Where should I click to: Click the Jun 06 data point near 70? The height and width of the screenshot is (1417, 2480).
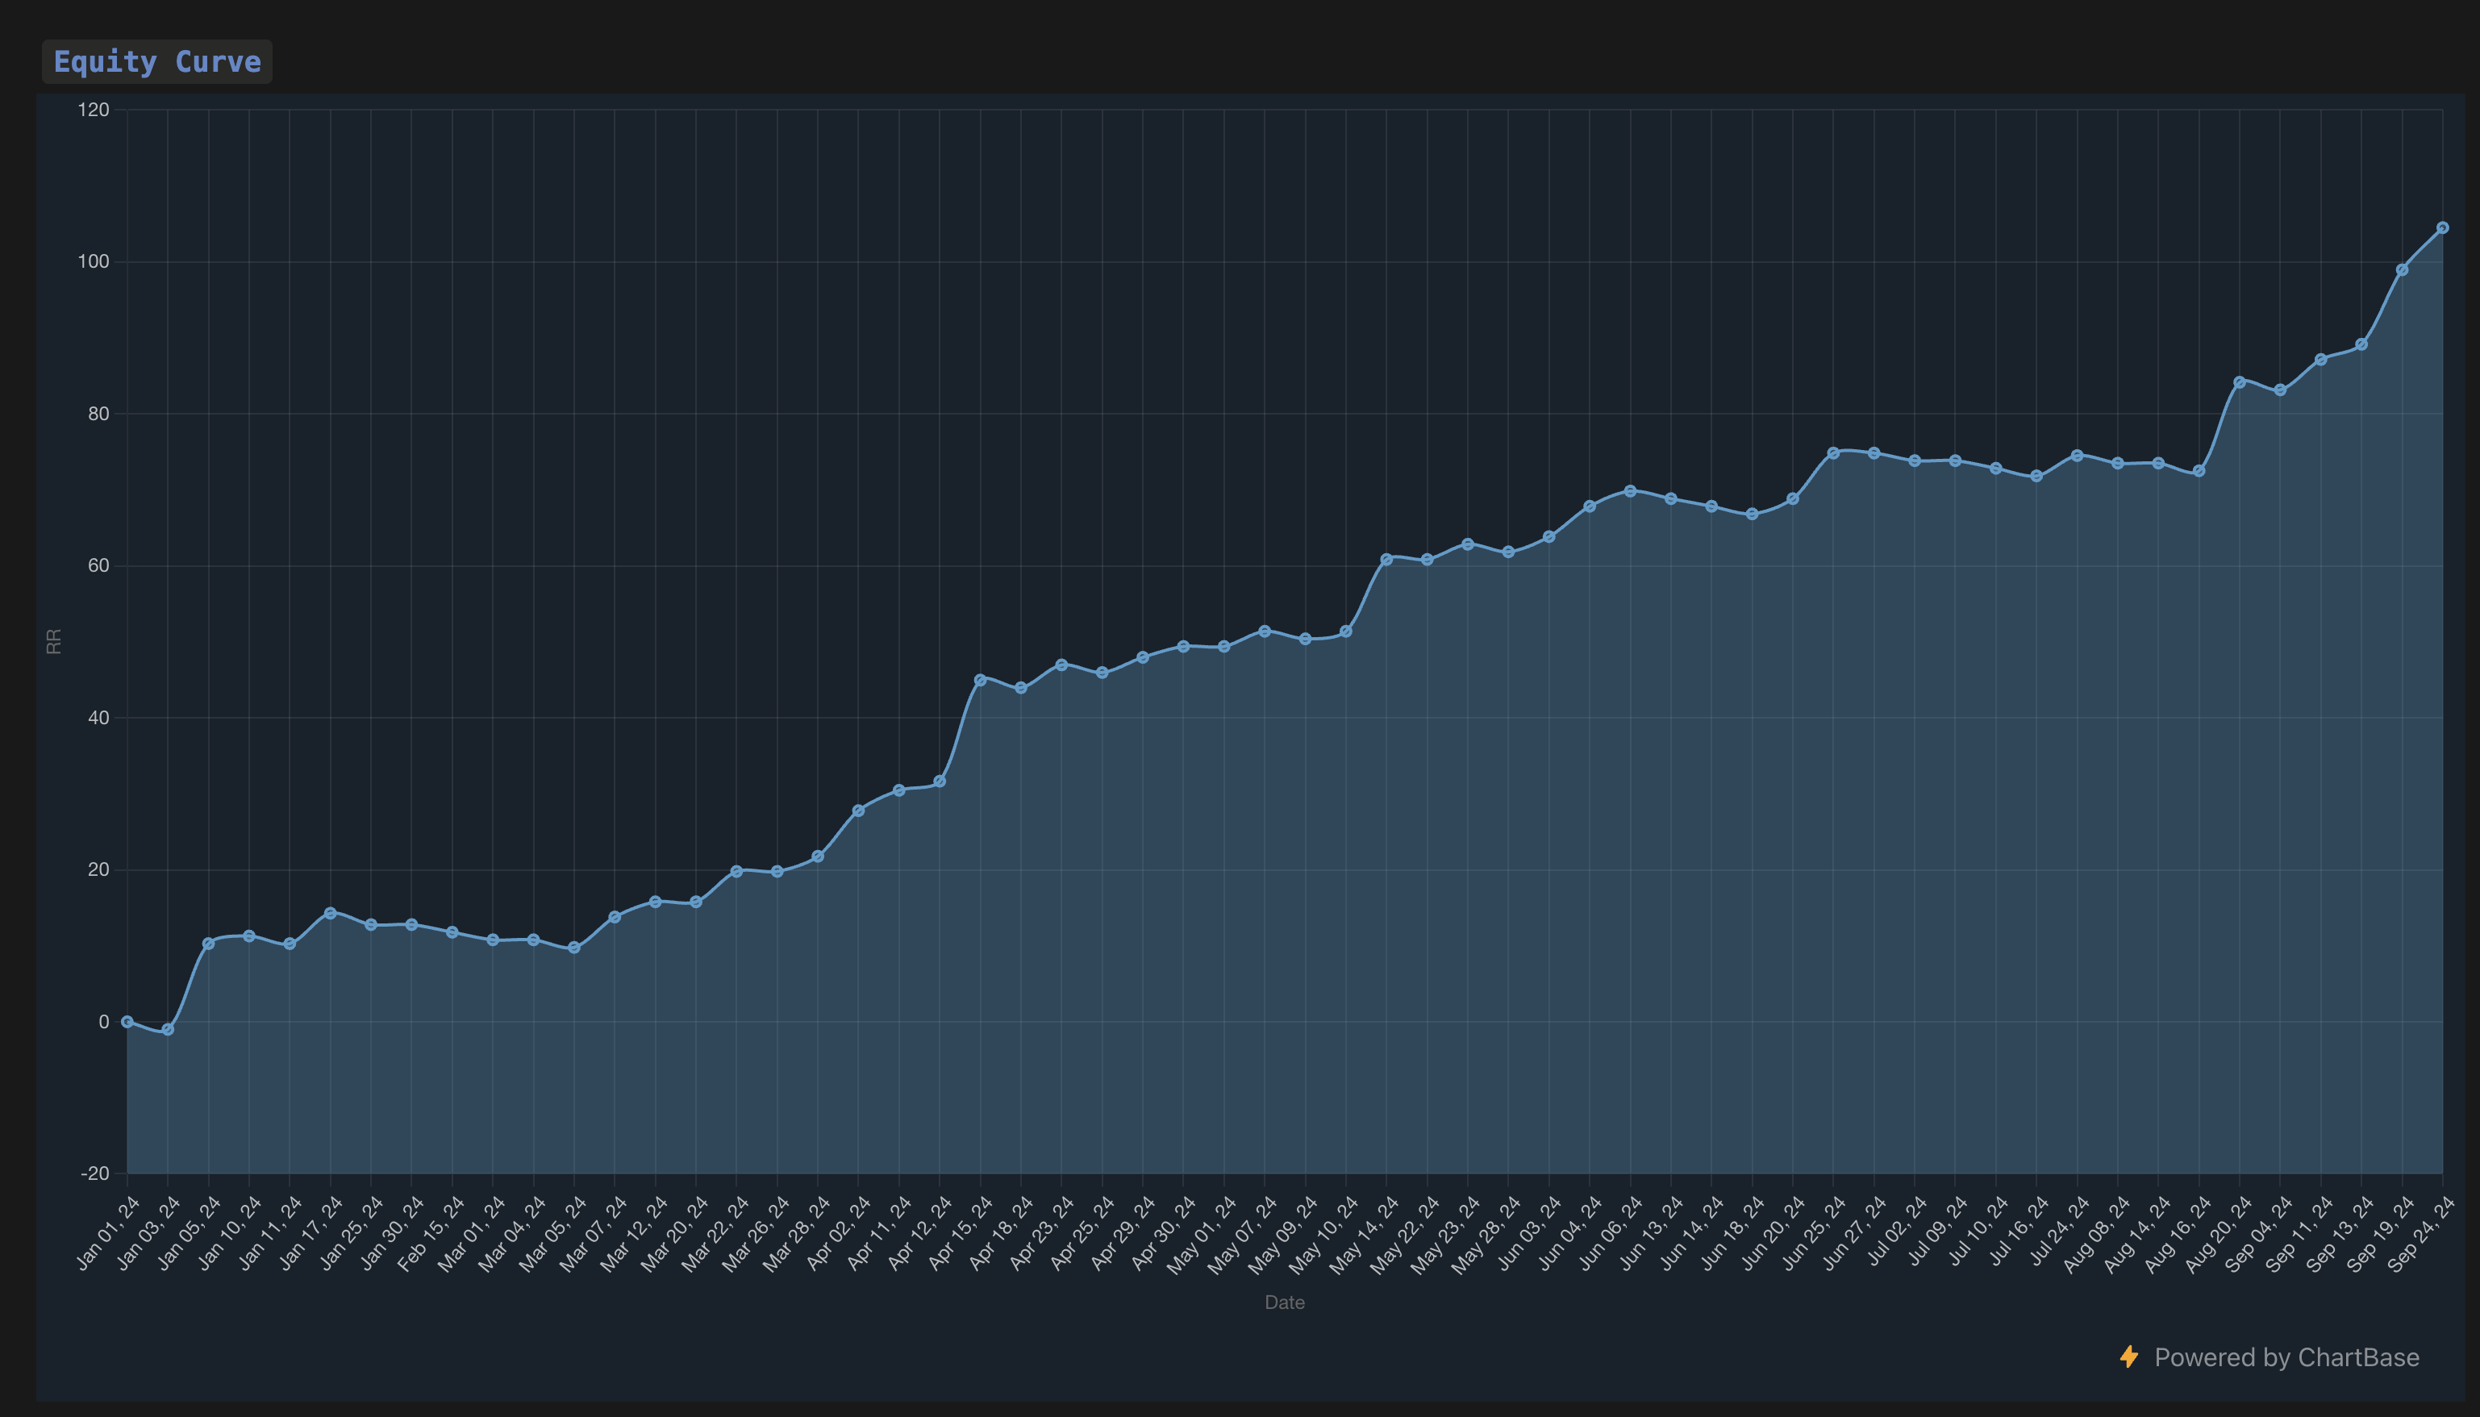tap(1630, 491)
